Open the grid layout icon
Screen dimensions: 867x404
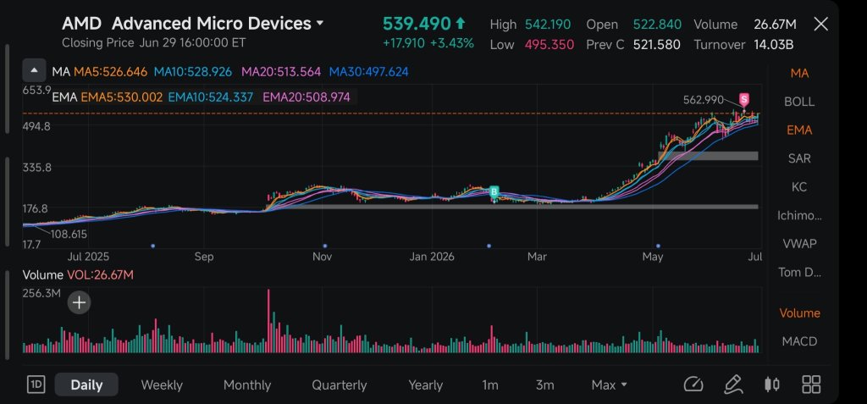point(811,385)
